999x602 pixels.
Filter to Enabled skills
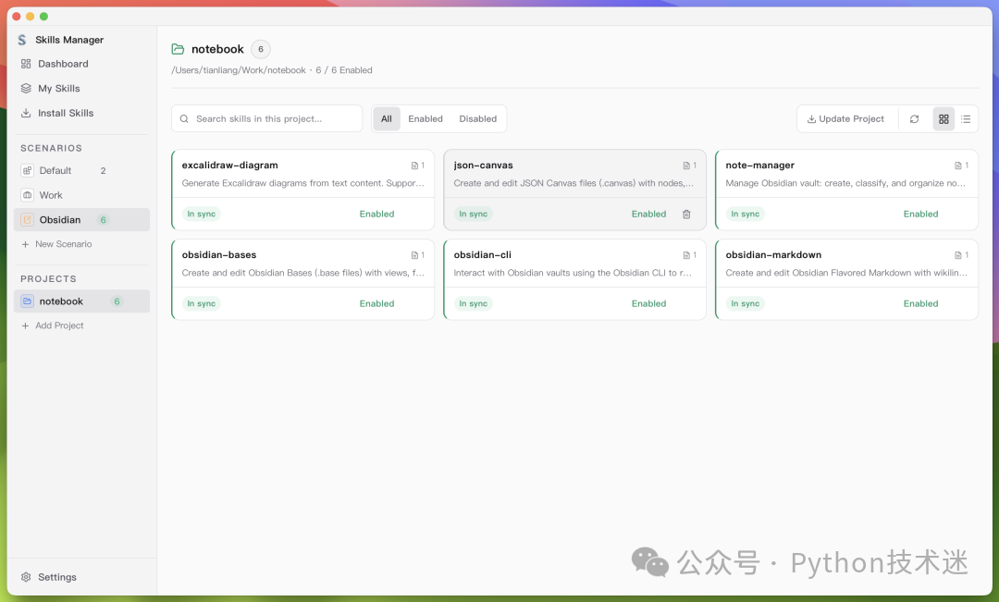point(425,118)
